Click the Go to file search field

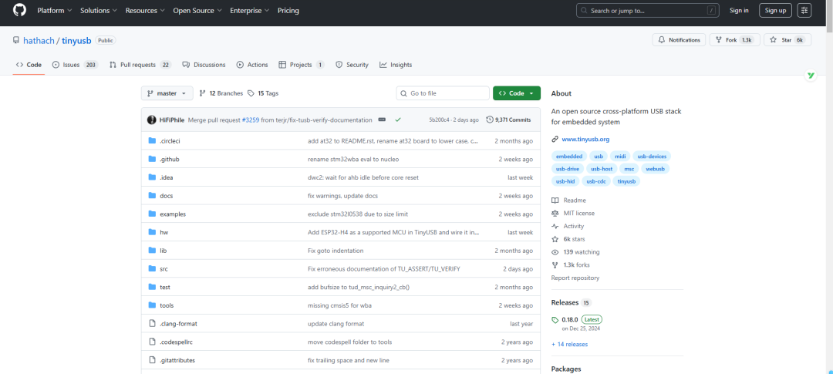(443, 93)
